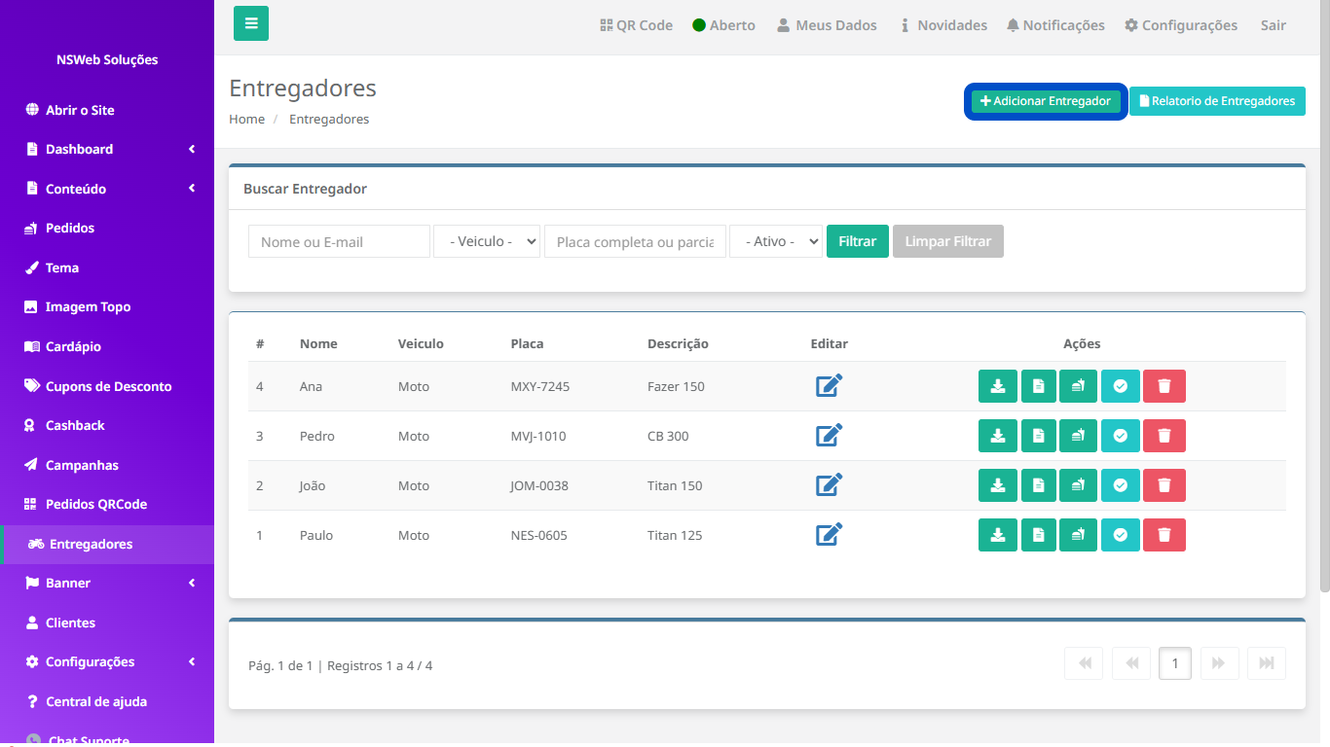This screenshot has height=747, width=1330.
Task: Delete Ana with the red trash icon
Action: point(1164,386)
